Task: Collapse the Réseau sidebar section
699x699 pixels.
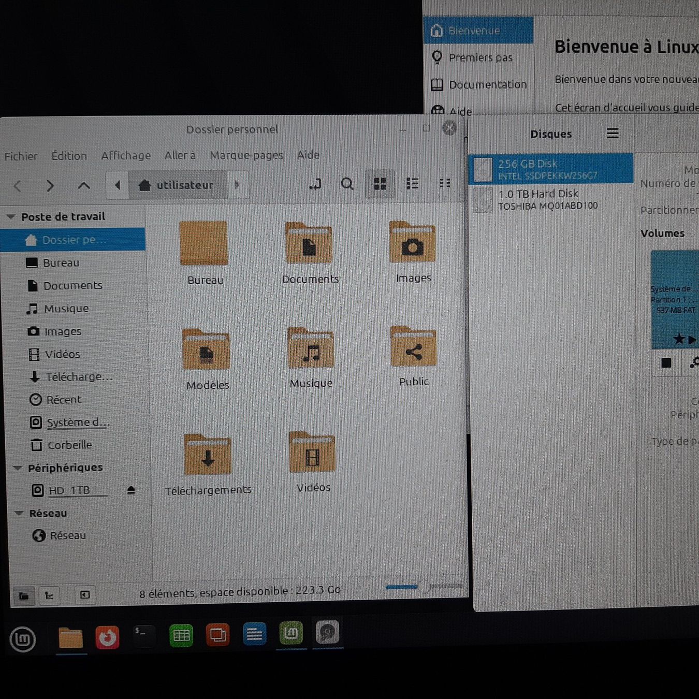Action: (x=19, y=513)
